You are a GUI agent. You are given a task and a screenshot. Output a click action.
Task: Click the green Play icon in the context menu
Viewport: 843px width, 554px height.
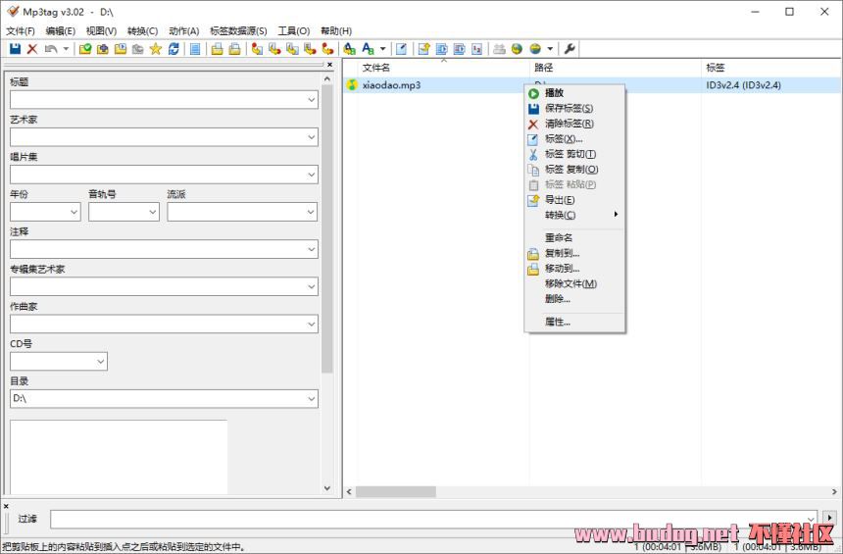[533, 93]
